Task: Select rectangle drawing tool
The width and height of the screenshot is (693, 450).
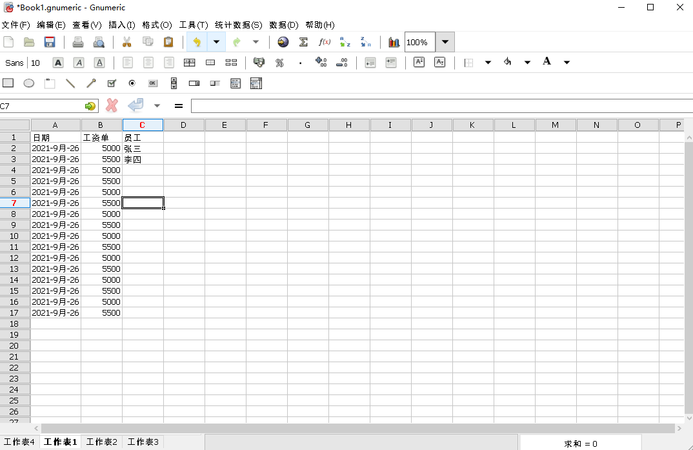Action: [x=8, y=83]
